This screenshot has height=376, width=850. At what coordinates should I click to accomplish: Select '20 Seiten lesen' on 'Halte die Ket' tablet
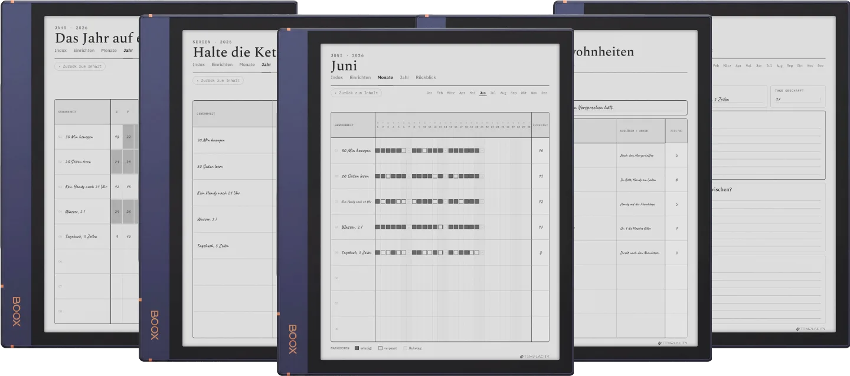pos(211,167)
